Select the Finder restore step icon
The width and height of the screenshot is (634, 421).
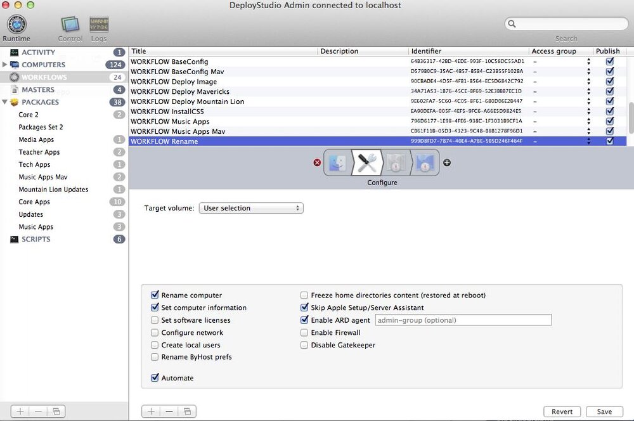point(338,162)
